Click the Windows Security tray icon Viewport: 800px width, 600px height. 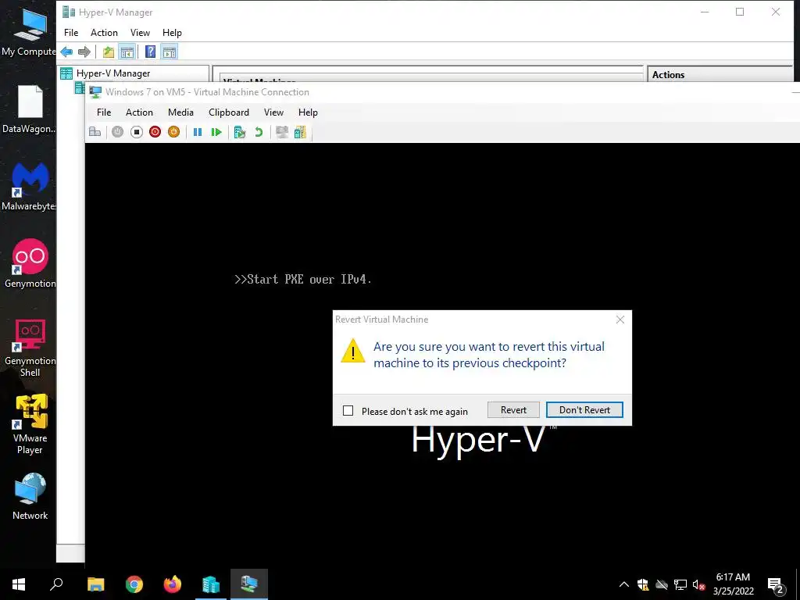[x=643, y=584]
